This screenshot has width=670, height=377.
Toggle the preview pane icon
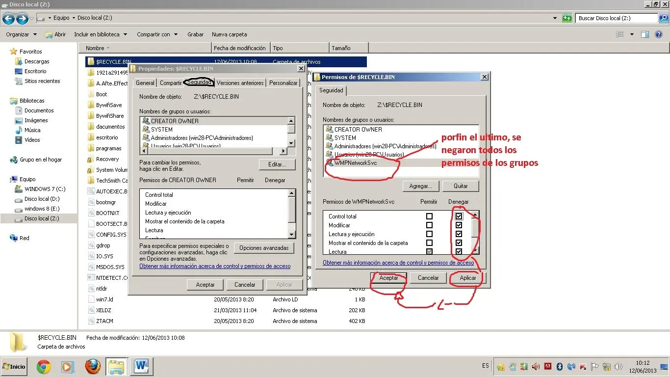pyautogui.click(x=645, y=34)
